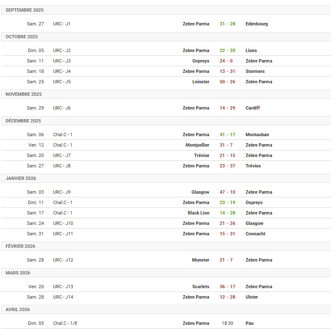331x329 pixels.
Task: Open the 23 - 37 score result
Action: click(x=227, y=166)
